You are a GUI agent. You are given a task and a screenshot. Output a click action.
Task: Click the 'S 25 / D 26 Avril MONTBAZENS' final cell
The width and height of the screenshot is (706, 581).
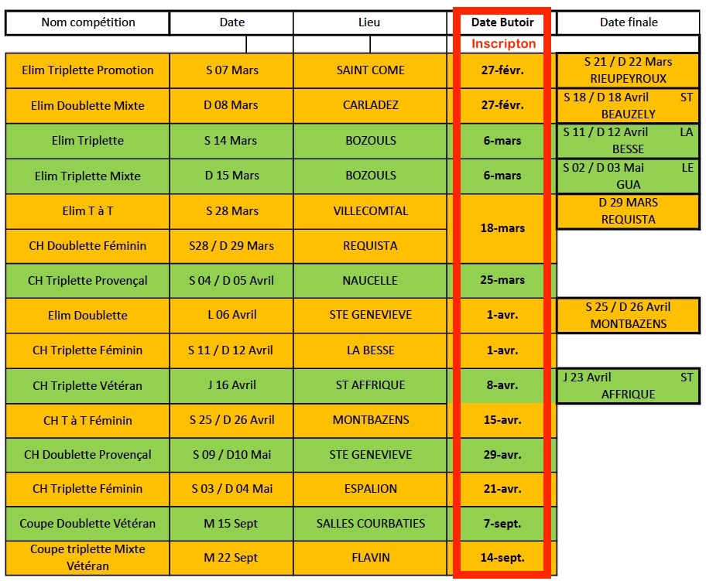[628, 316]
